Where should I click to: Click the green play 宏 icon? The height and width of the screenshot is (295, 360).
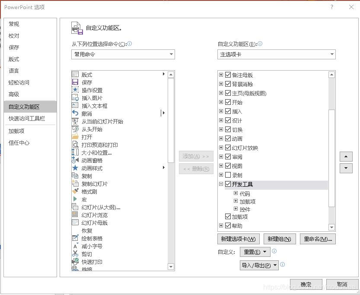pos(75,199)
